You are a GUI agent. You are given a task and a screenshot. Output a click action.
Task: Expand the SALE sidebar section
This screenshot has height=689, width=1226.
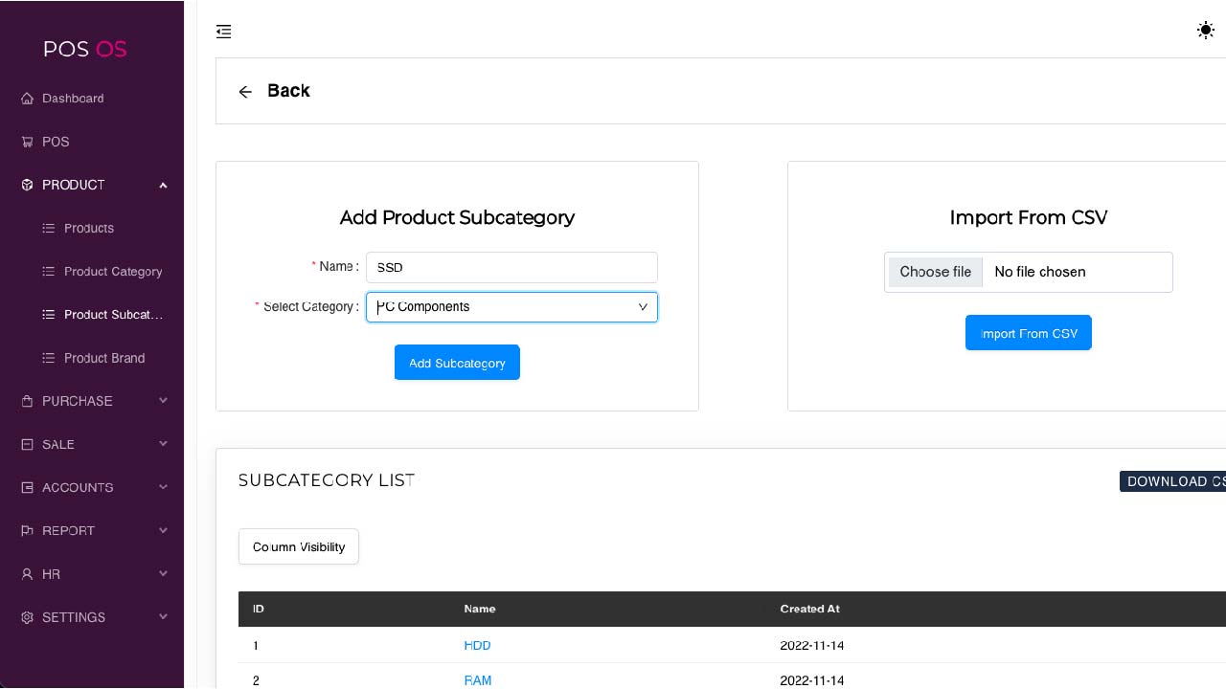click(x=163, y=444)
